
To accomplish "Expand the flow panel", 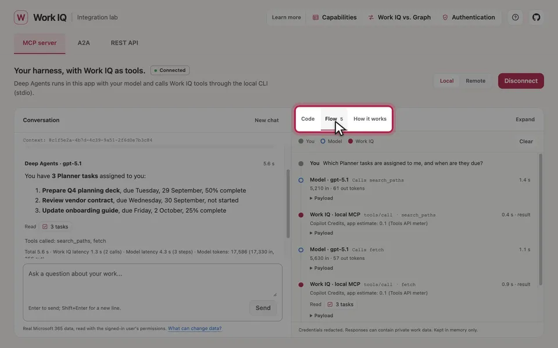I will click(525, 119).
